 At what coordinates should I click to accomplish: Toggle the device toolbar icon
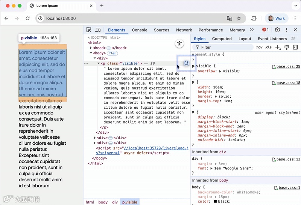click(98, 30)
